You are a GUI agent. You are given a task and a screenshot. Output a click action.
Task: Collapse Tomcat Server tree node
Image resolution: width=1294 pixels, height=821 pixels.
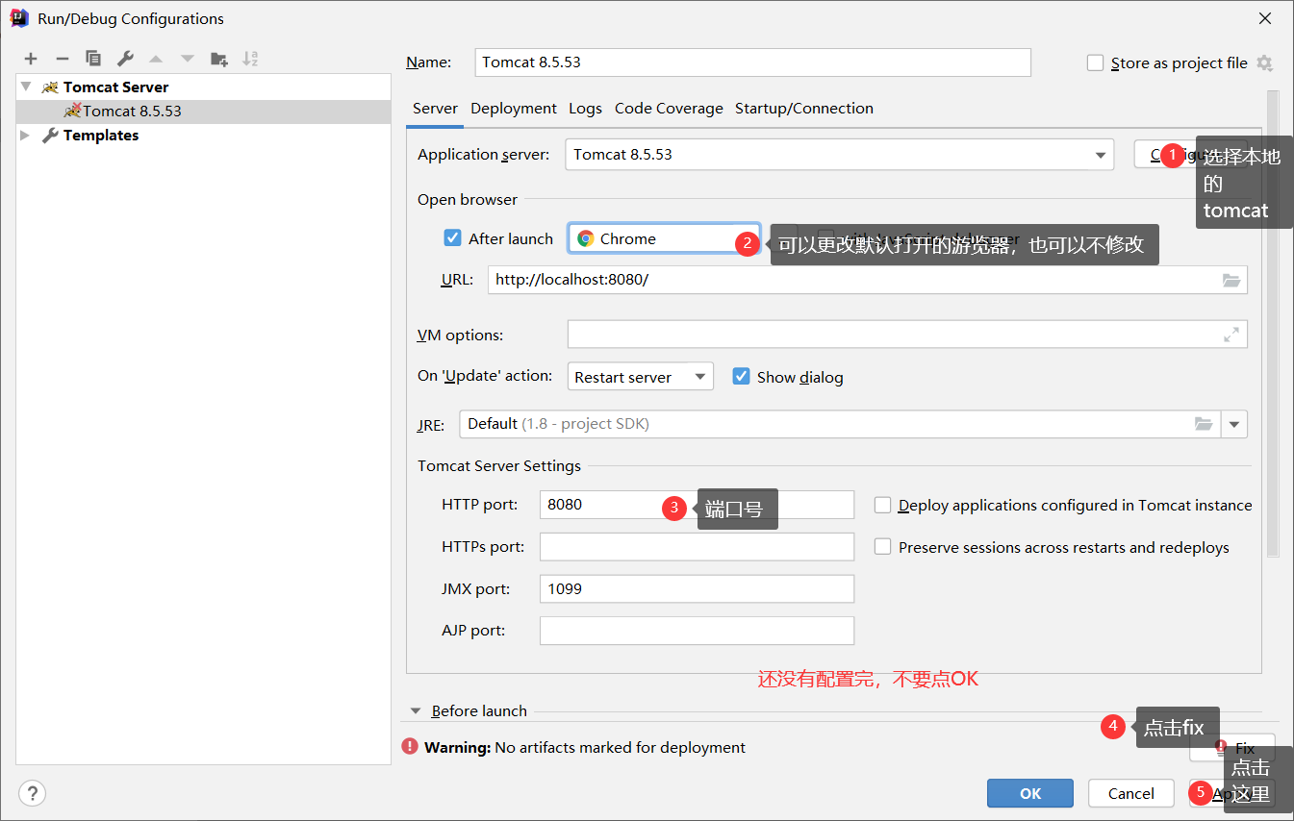click(x=26, y=87)
